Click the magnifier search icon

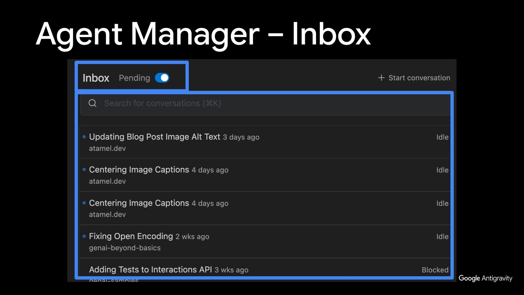pyautogui.click(x=93, y=103)
